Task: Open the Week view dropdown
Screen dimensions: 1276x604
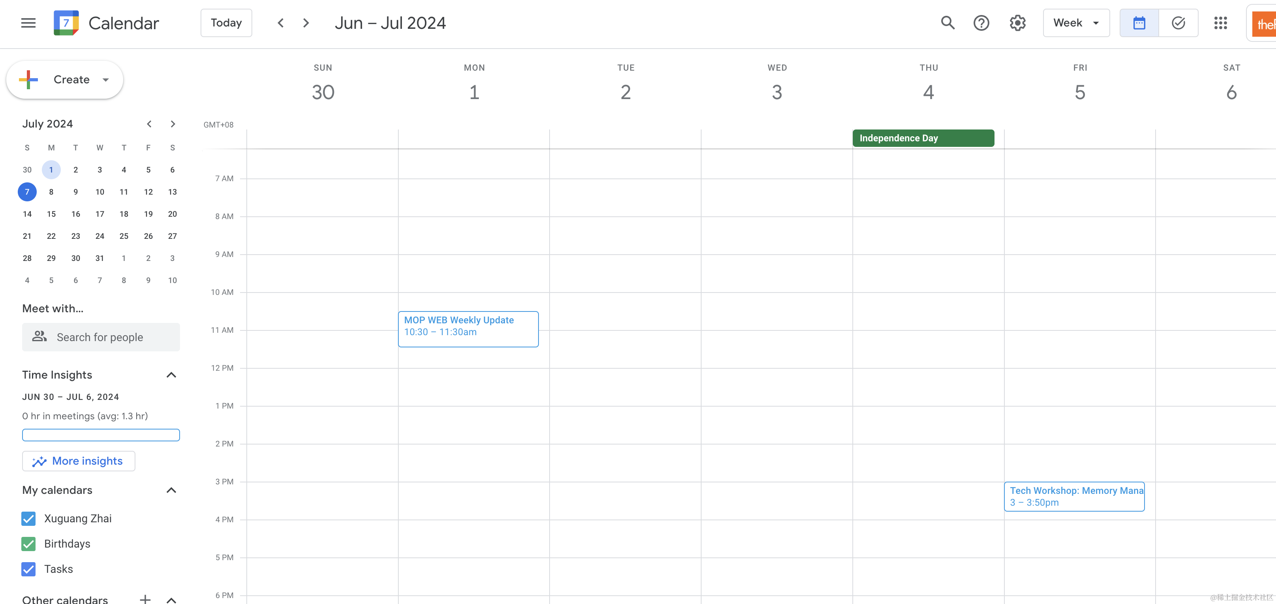Action: (x=1076, y=23)
